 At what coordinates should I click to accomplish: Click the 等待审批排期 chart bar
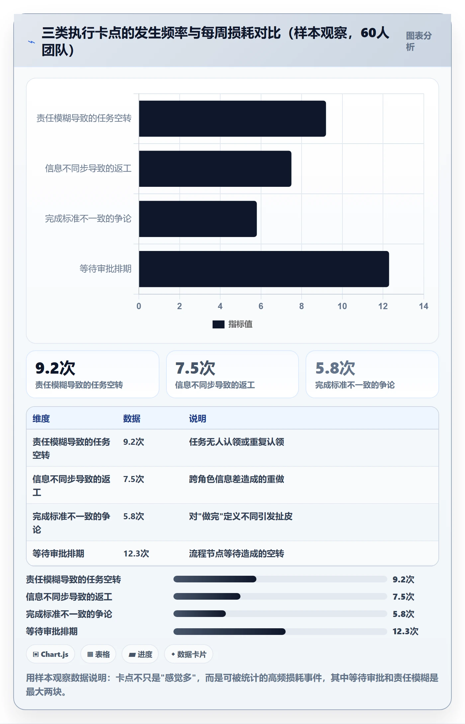[264, 269]
